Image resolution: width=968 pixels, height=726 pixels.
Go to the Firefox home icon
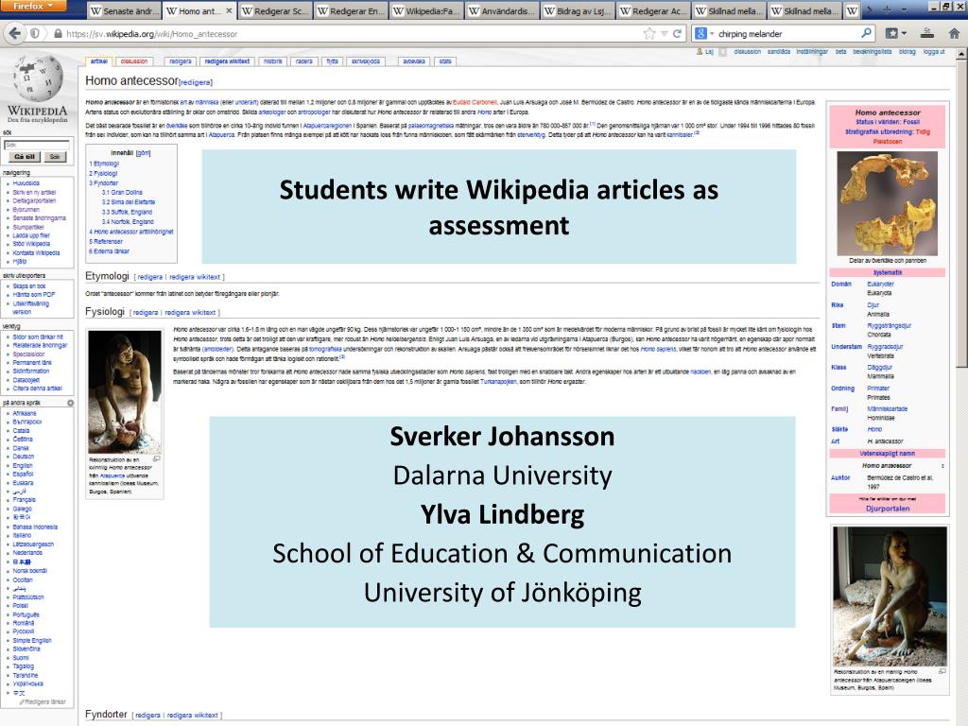tap(954, 33)
